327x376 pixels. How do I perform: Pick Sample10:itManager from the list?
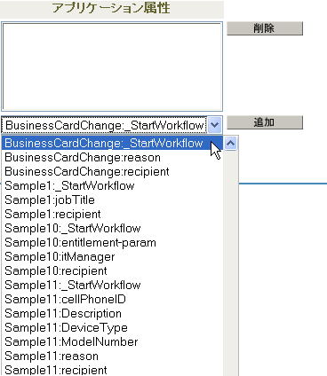coord(112,256)
